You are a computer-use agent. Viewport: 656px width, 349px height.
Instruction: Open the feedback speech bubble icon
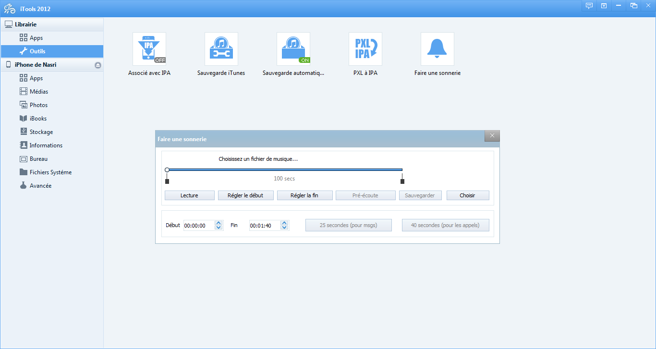(x=589, y=6)
